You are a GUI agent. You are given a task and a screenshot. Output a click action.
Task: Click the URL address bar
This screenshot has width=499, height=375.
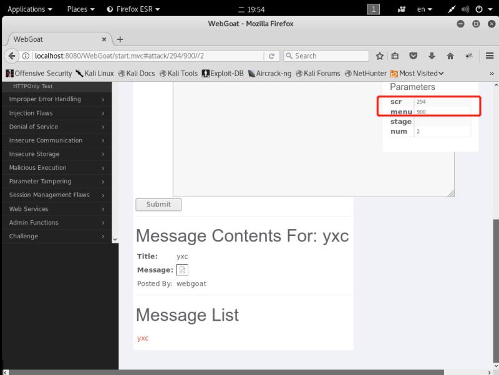click(x=148, y=56)
